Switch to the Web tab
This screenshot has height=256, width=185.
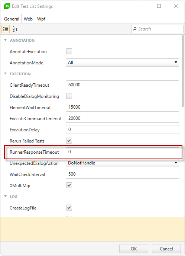[28, 19]
